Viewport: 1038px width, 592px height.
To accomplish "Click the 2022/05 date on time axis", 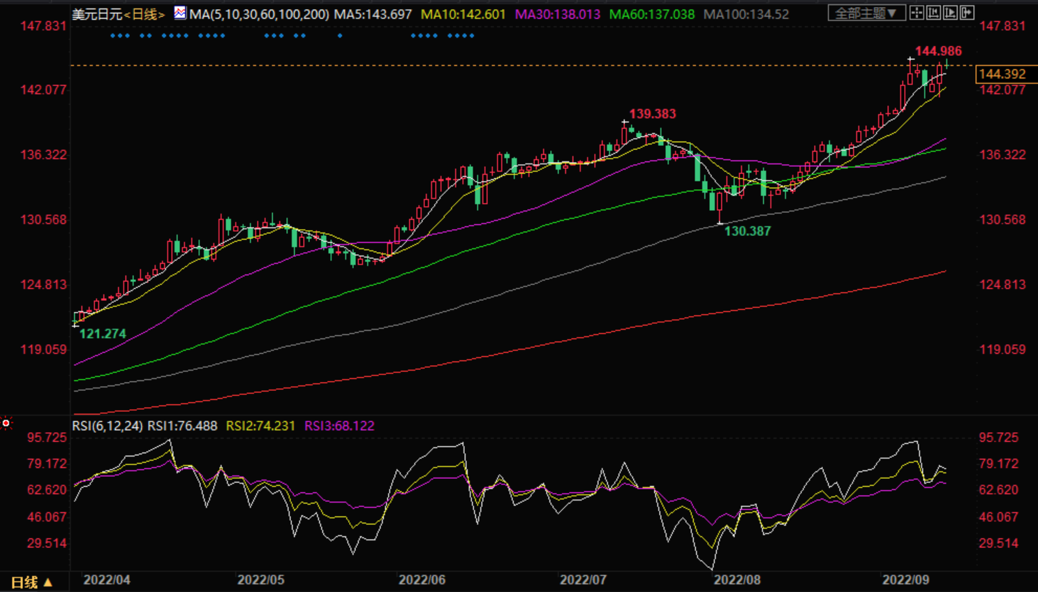I will 261,580.
